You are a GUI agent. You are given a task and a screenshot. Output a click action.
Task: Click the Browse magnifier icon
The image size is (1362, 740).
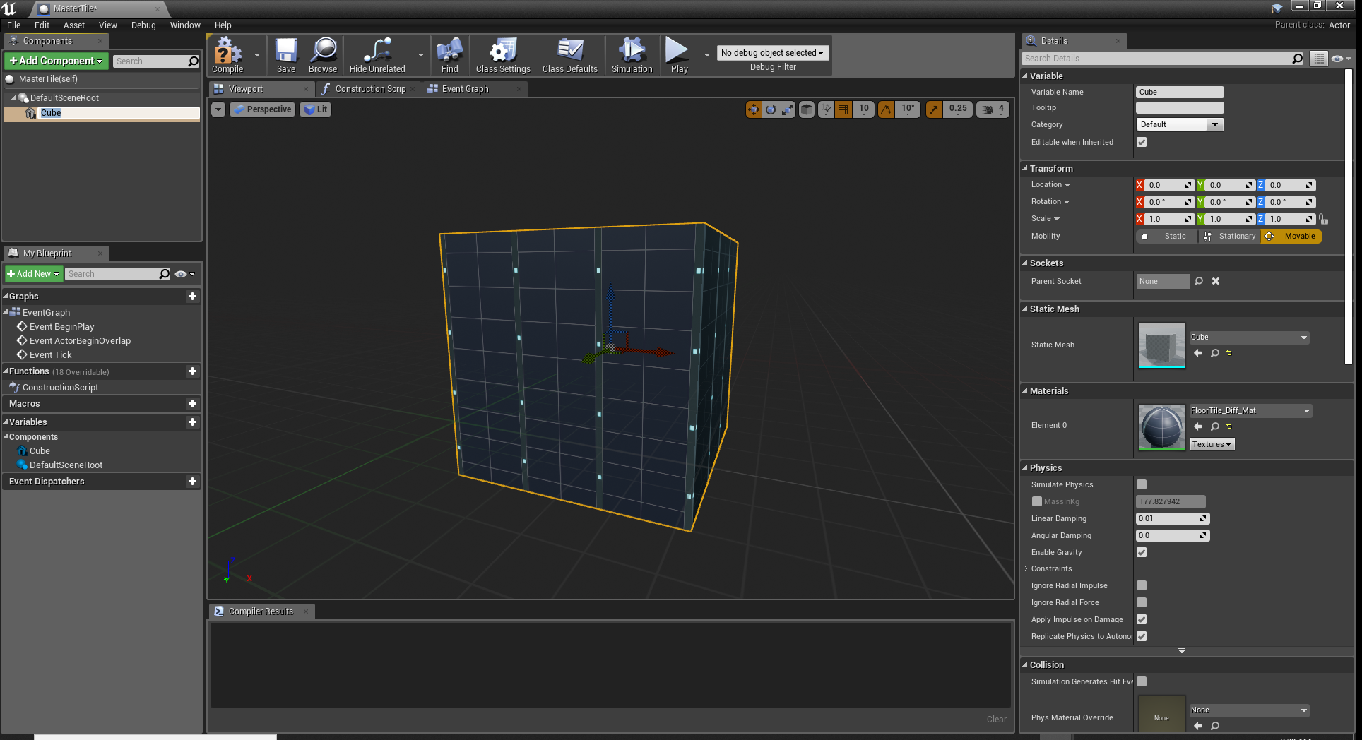tap(323, 55)
